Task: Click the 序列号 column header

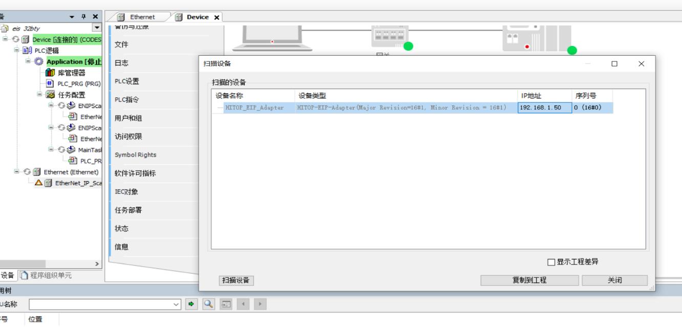Action: (x=592, y=96)
